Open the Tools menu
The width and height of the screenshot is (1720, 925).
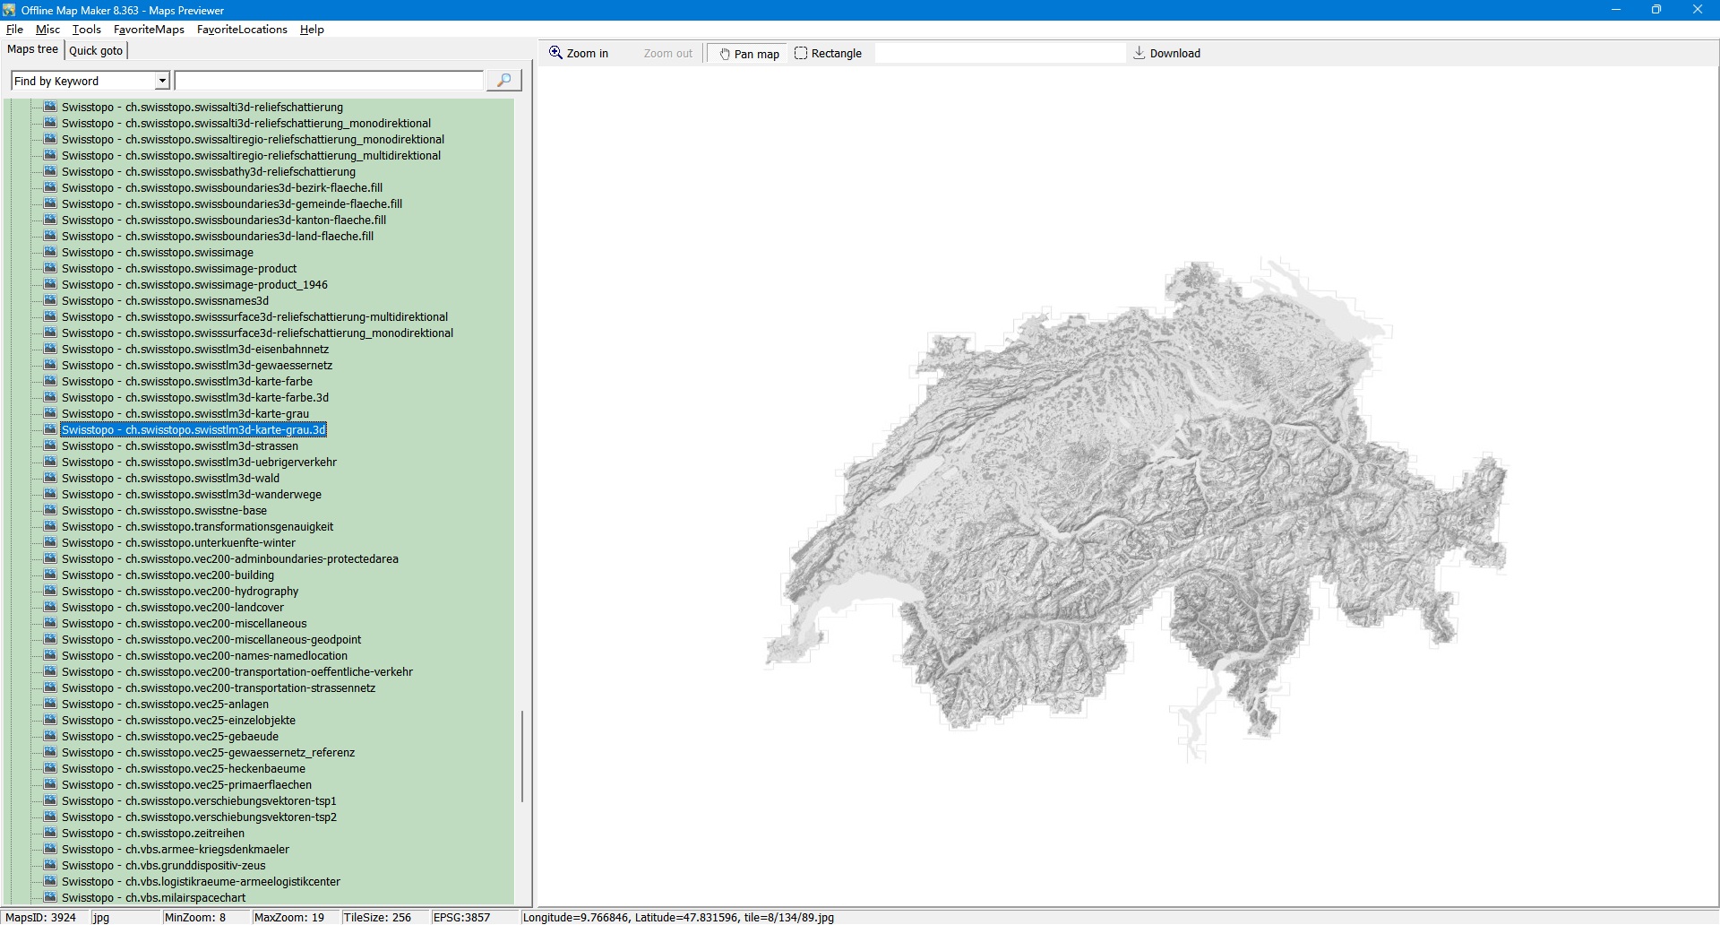tap(87, 30)
